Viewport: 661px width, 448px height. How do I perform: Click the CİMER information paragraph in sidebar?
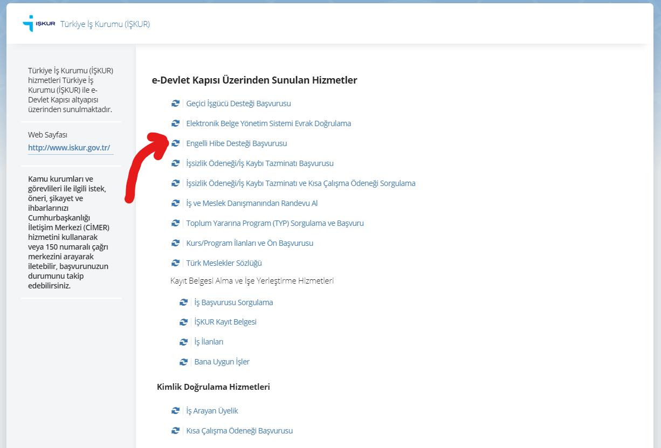(68, 232)
